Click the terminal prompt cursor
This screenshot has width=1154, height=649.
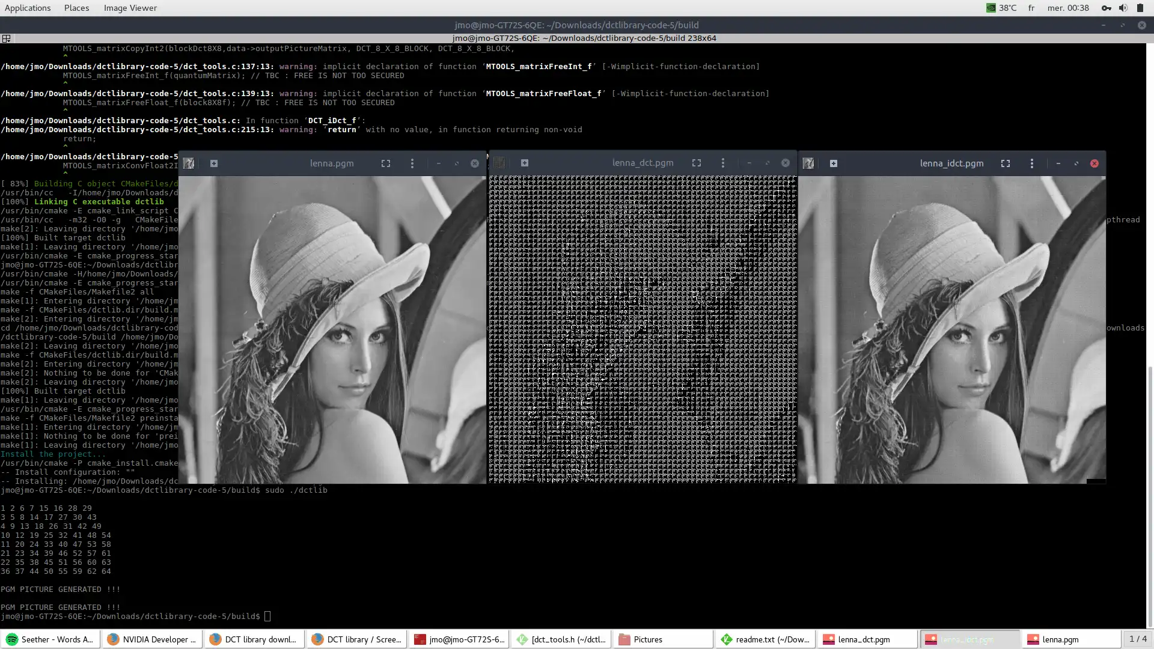coord(267,617)
